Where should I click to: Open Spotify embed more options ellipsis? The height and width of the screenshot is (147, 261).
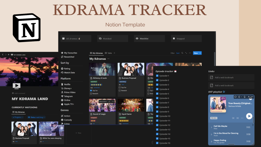pyautogui.click(x=242, y=118)
